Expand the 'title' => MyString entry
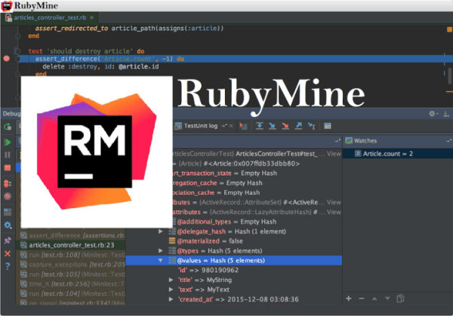This screenshot has height=316, width=453. click(x=171, y=280)
